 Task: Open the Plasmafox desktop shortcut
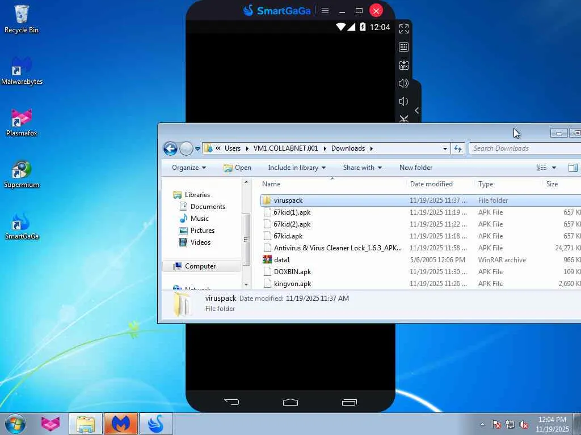pos(22,123)
